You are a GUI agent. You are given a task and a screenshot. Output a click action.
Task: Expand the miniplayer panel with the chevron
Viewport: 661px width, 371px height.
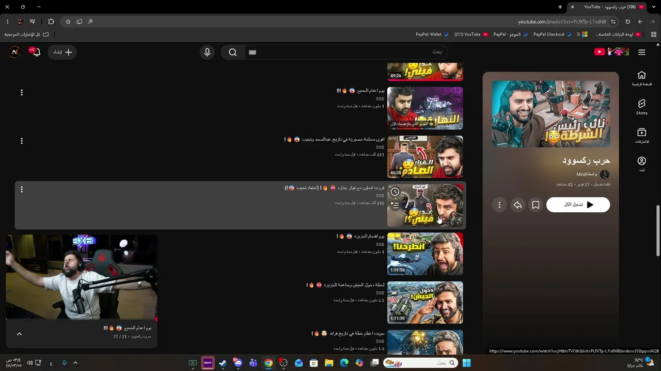click(x=19, y=334)
